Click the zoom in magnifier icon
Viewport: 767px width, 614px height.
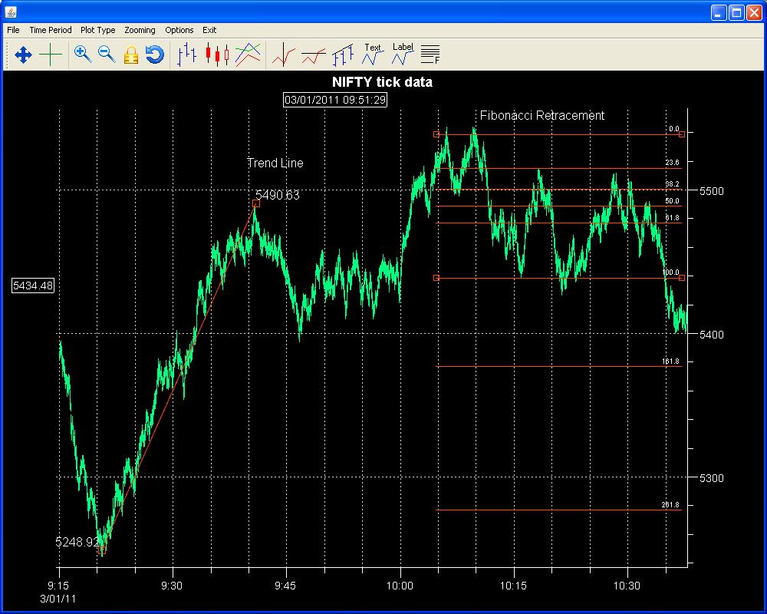[x=83, y=54]
